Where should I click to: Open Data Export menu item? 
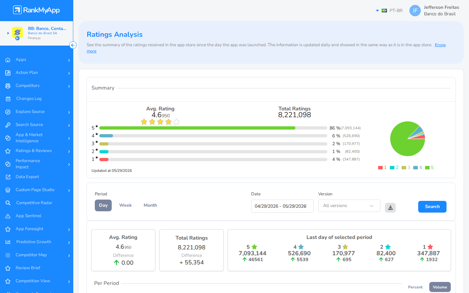(27, 177)
